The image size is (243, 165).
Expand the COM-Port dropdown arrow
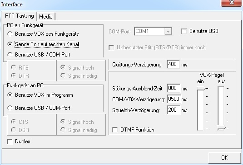coord(168,32)
